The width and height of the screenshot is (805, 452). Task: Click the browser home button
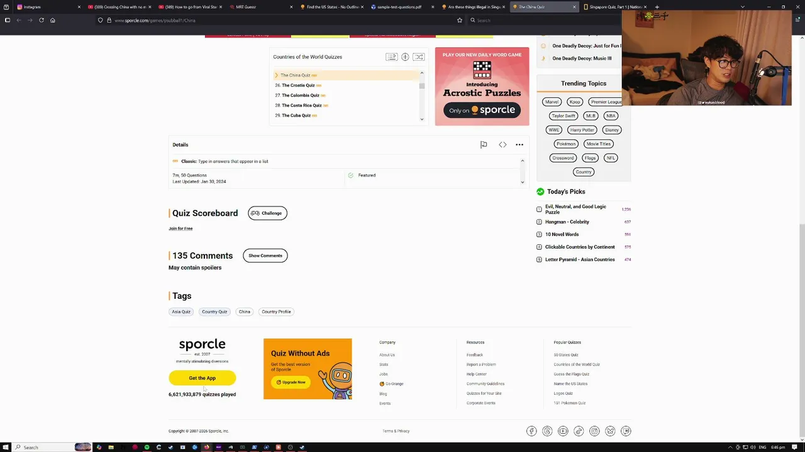click(53, 20)
